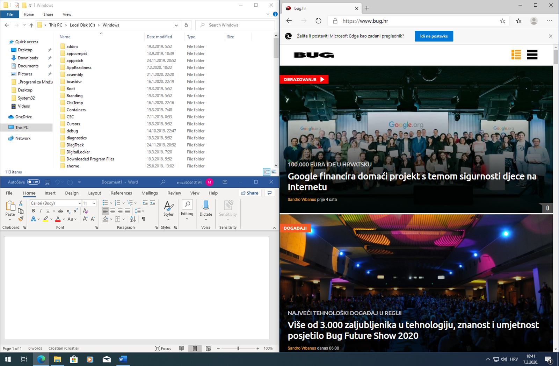Collapse the Word ribbon chevron
Screen dimensions: 559x366
pyautogui.click(x=274, y=228)
